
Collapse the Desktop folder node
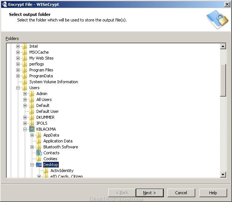[32, 165]
